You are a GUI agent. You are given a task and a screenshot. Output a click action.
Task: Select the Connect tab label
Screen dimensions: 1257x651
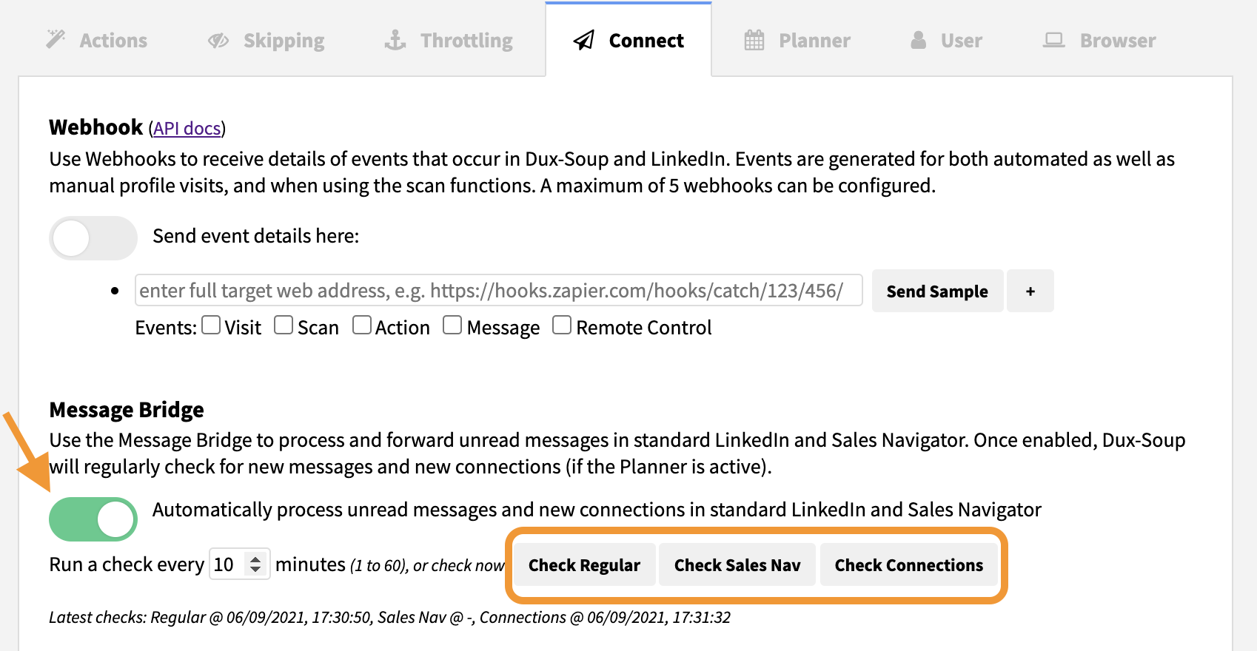click(646, 41)
